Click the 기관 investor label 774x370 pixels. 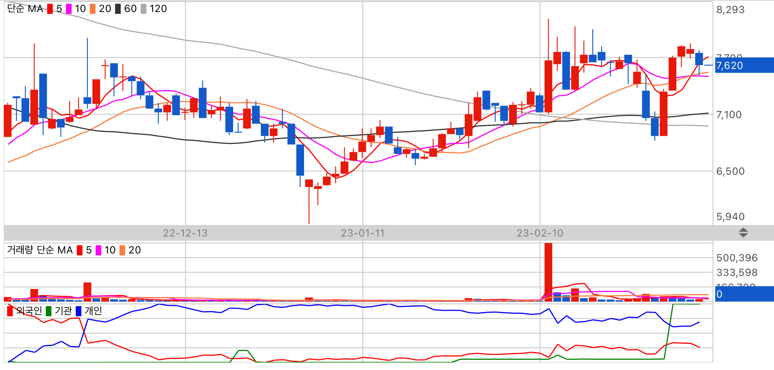pos(63,311)
